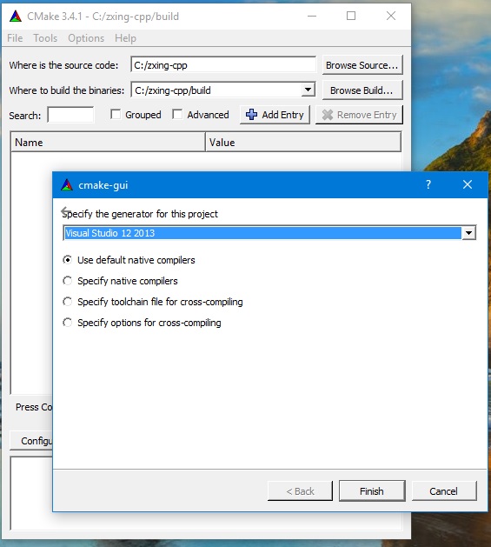The width and height of the screenshot is (491, 547).
Task: Select Specify options for cross-compiling
Action: (x=67, y=323)
